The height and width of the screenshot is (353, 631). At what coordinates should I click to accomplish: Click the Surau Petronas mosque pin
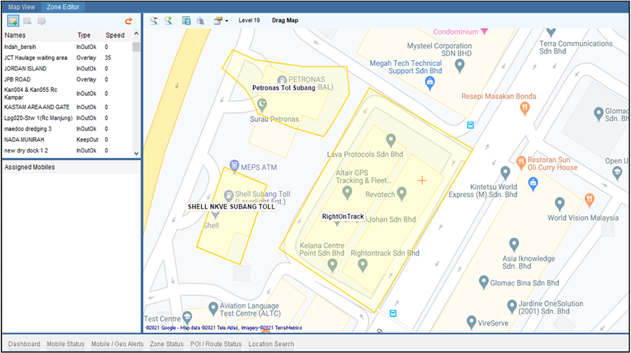click(262, 105)
